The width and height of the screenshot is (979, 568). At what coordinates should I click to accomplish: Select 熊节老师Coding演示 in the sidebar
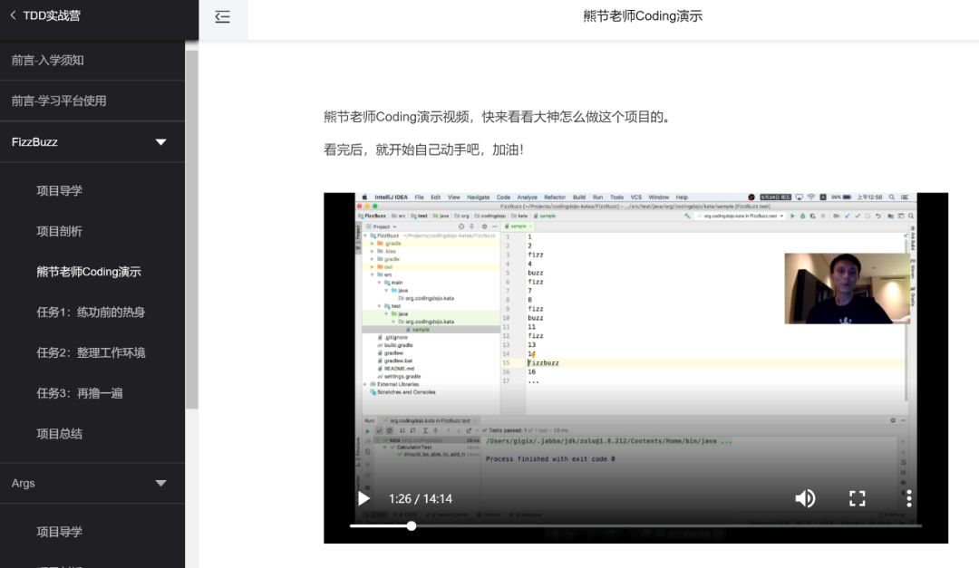click(89, 272)
